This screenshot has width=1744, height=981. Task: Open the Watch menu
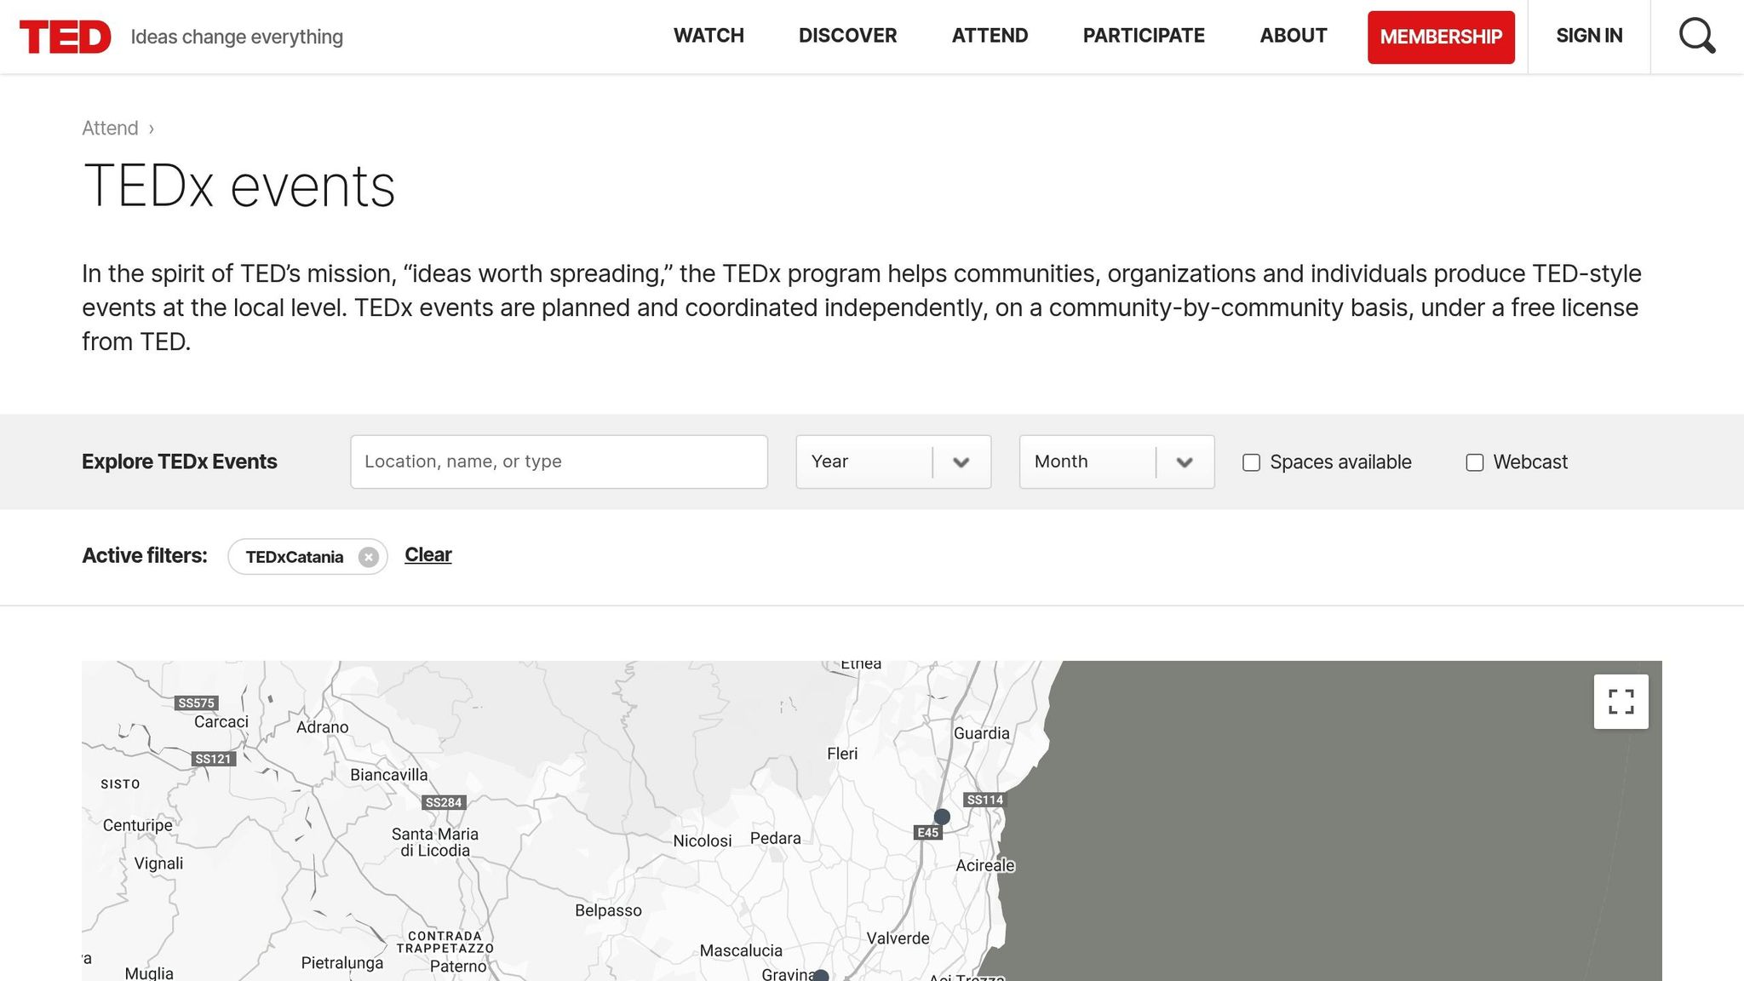[708, 36]
